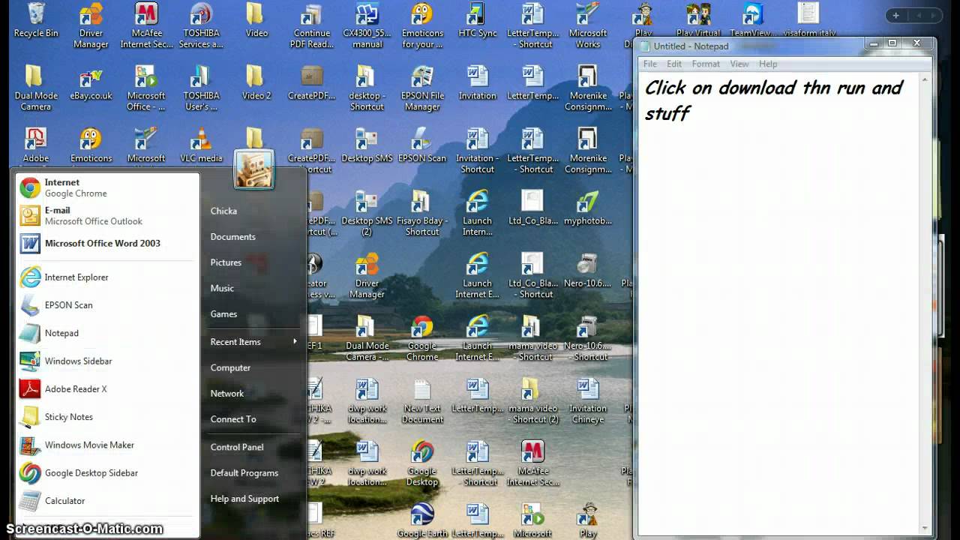The image size is (960, 540).
Task: Select the desktop - Shortcut folder icon
Action: [x=367, y=88]
